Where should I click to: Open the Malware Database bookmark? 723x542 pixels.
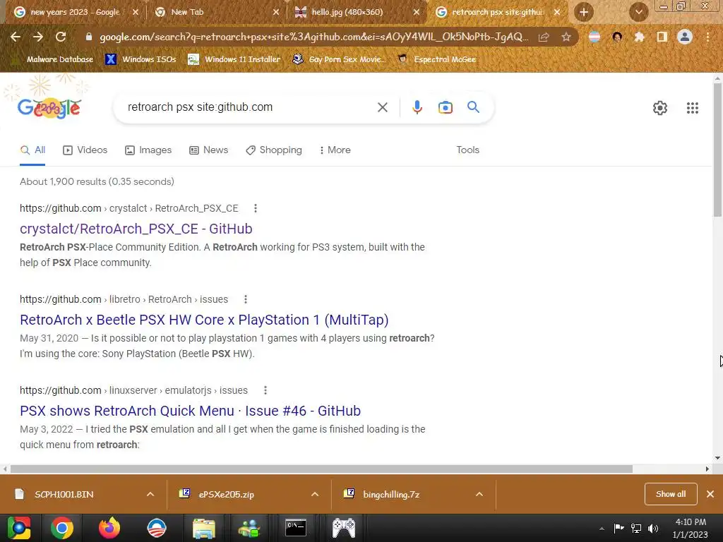point(52,59)
